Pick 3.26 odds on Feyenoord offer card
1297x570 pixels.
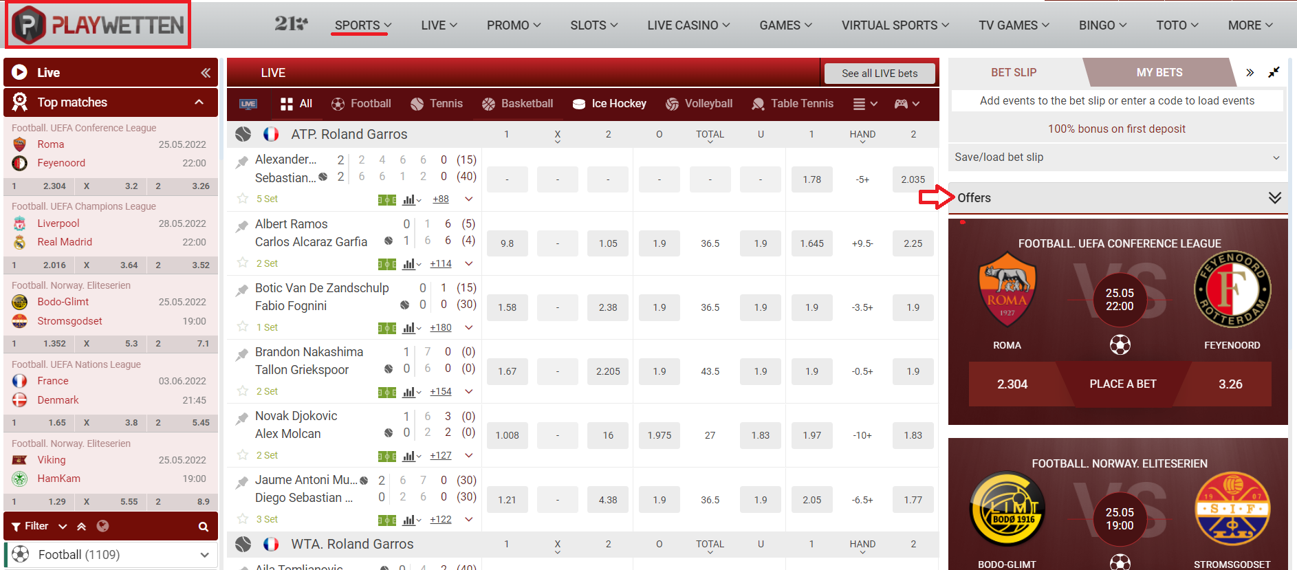tap(1230, 384)
